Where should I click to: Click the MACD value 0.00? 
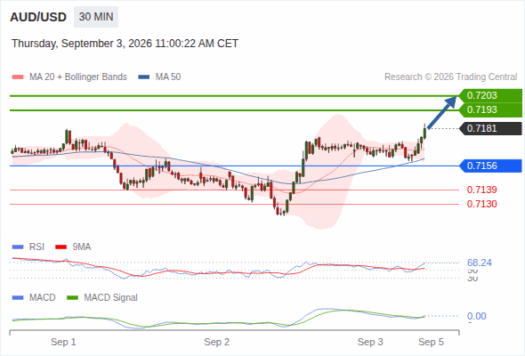[x=476, y=316]
